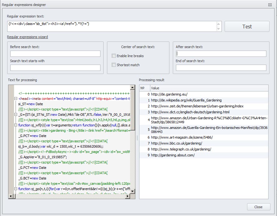Viewport: 277px width, 216px height.
Task: Click the regex field's down arrow
Action: tap(219, 29)
